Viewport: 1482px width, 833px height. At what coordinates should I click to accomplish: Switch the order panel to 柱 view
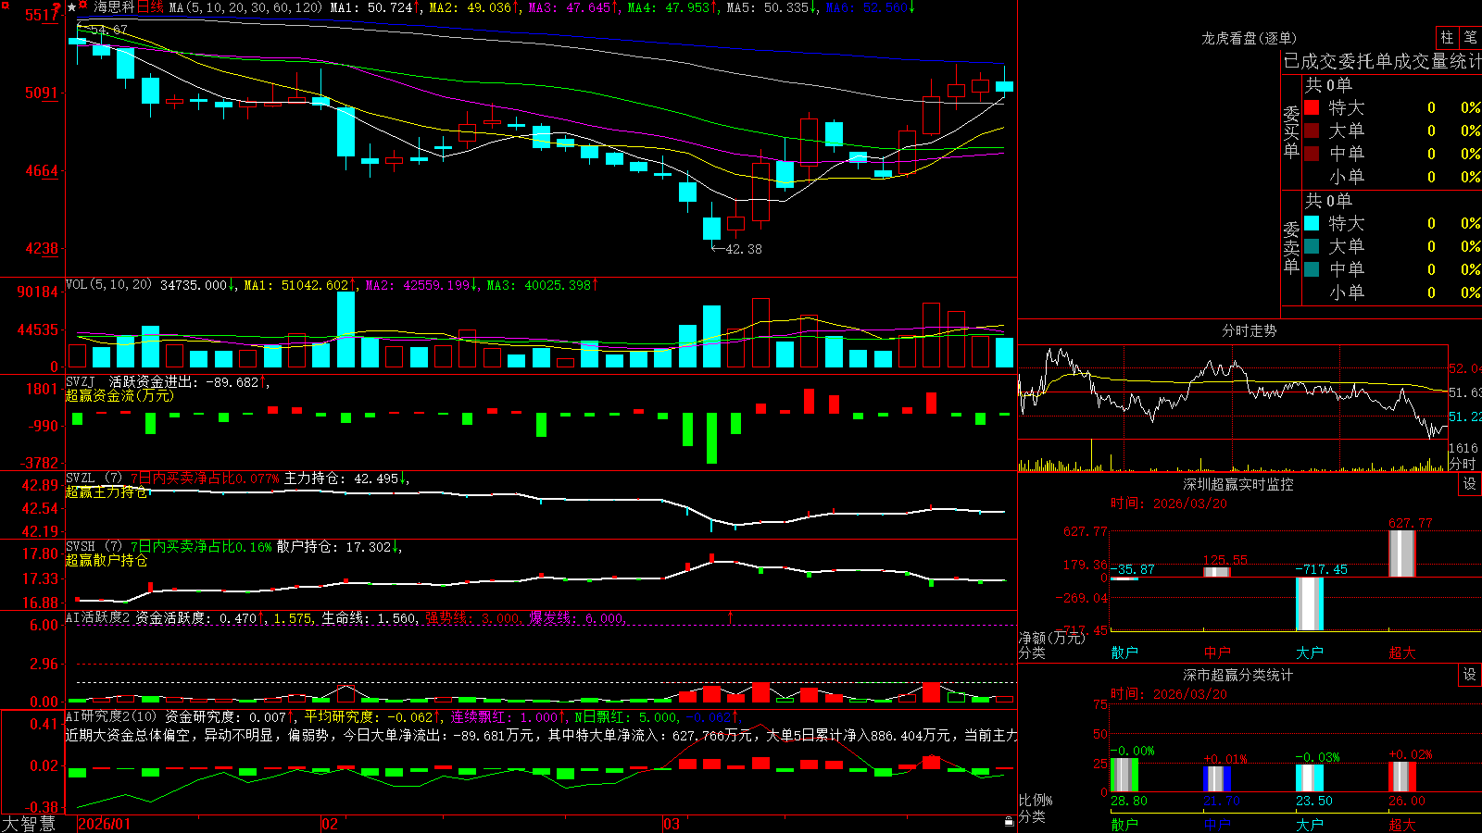point(1447,37)
